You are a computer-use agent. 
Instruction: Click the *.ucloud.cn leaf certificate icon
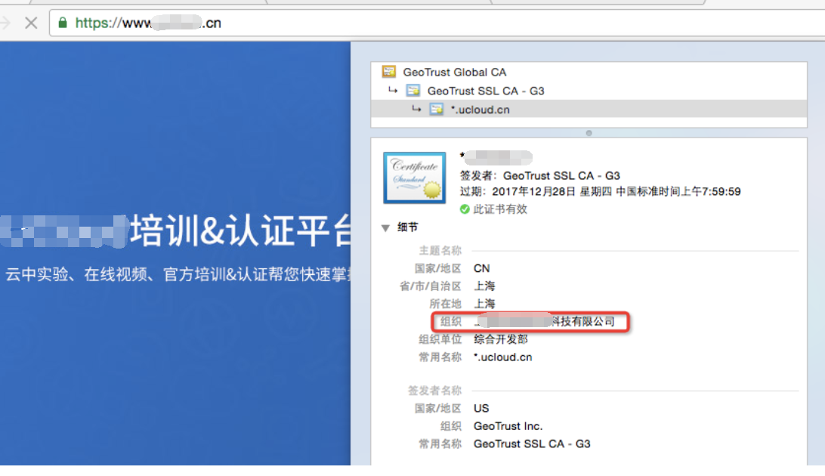435,109
